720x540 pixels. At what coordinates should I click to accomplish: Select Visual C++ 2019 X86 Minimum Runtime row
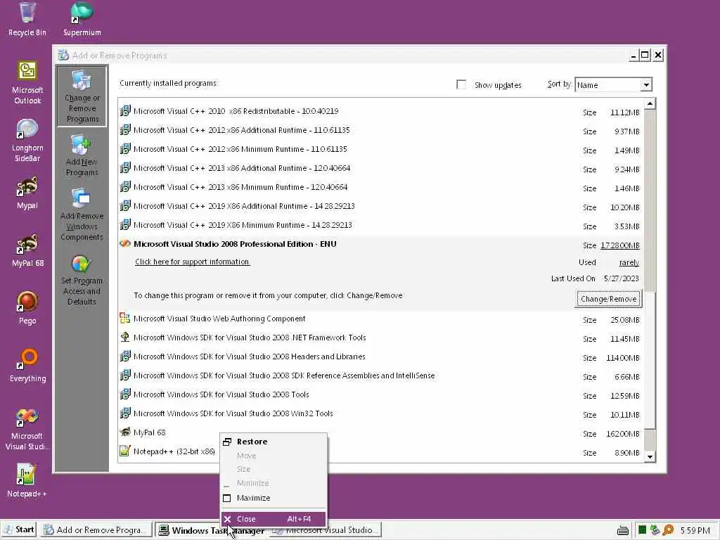pos(380,226)
